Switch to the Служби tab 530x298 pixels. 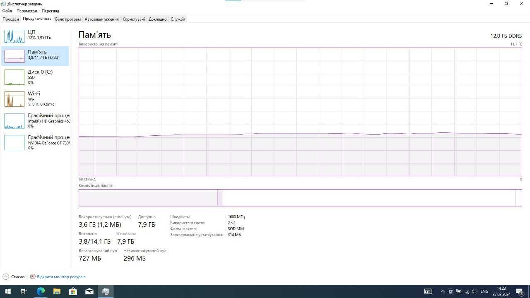(178, 19)
